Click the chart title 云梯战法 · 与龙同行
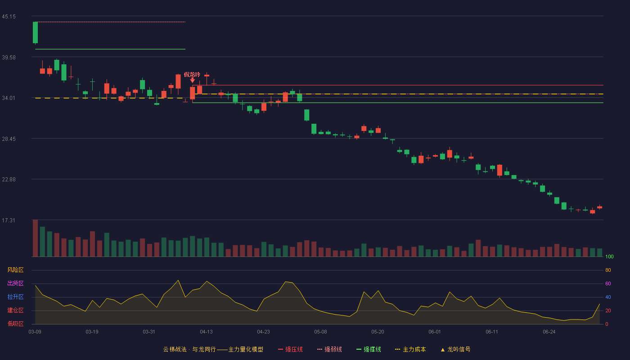Viewport: 630px width, 360px height. pyautogui.click(x=189, y=349)
